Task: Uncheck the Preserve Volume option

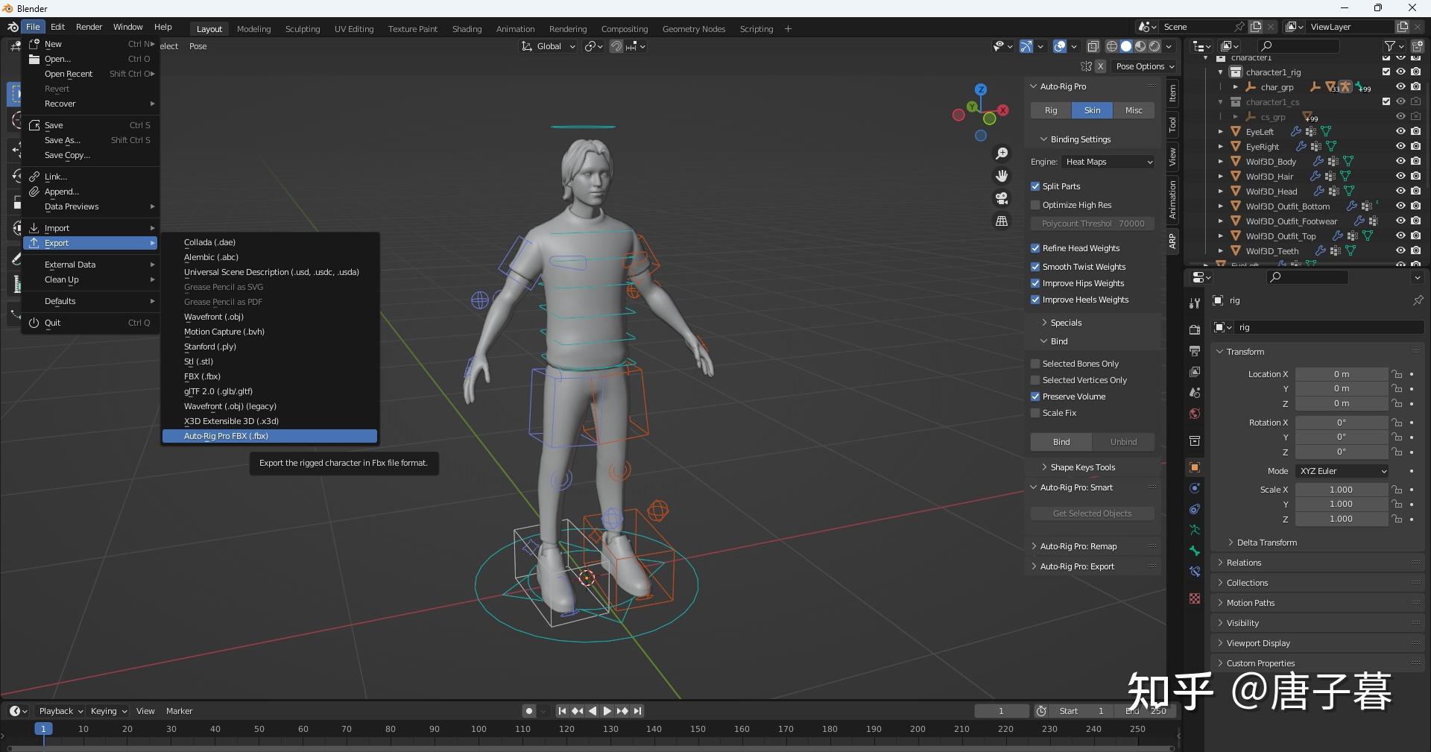Action: tap(1035, 396)
